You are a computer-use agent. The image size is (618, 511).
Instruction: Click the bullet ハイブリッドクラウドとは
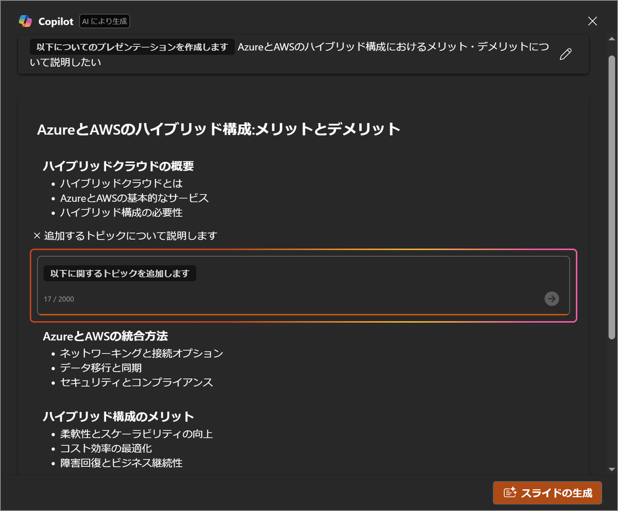click(121, 183)
